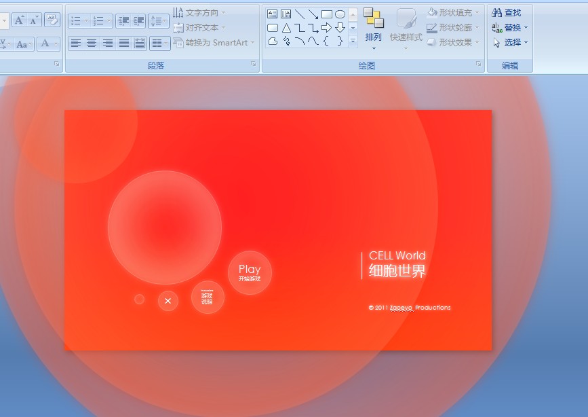Select the isosceles triangle shape

(x=286, y=28)
